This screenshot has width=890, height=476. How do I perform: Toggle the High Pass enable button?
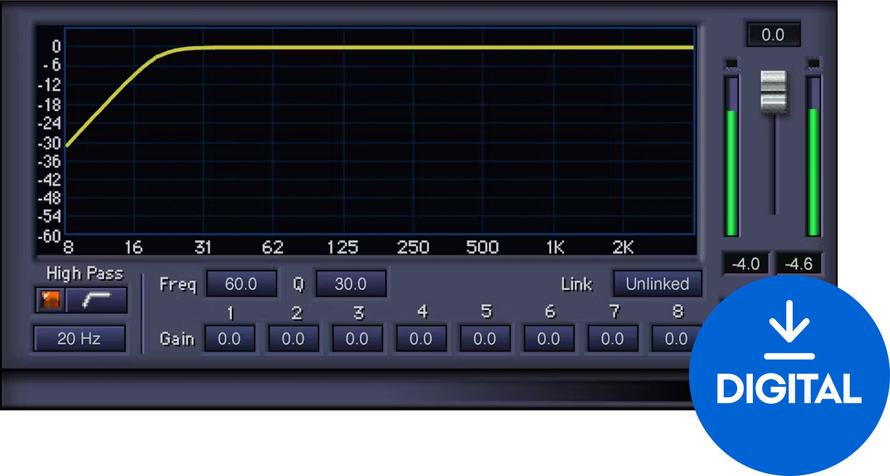[x=51, y=300]
